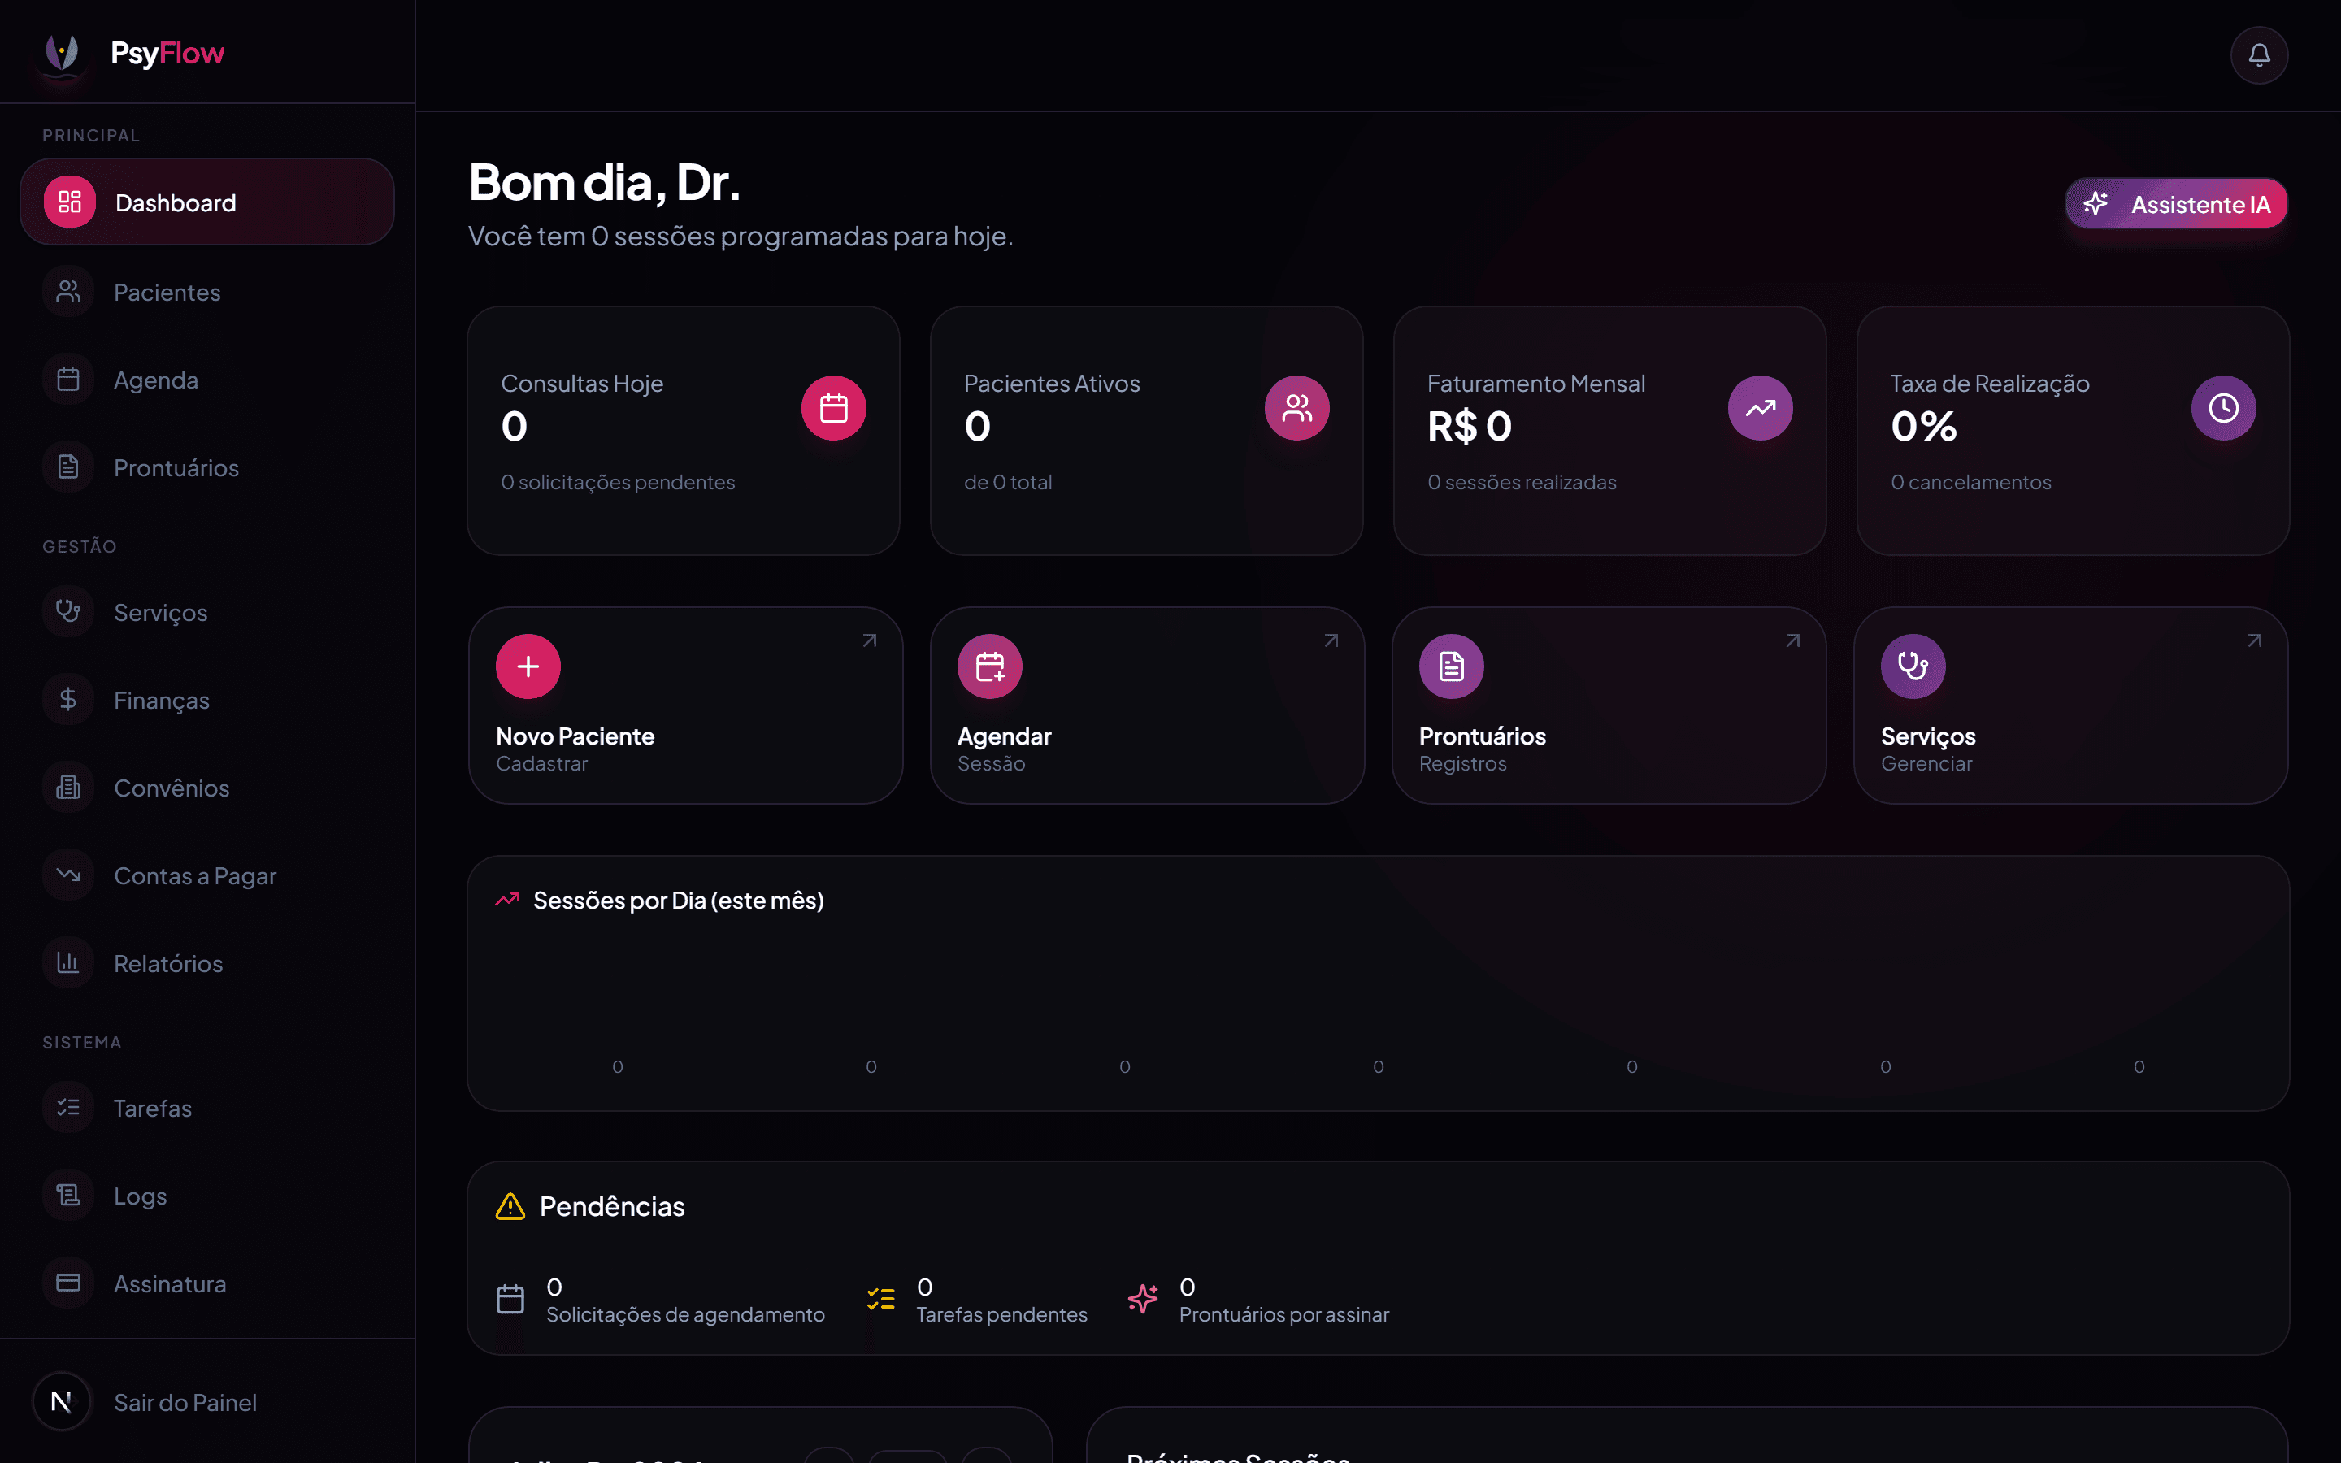Viewport: 2341px width, 1463px height.
Task: Click the Prontuários por assinar sparkle icon
Action: pyautogui.click(x=1144, y=1299)
